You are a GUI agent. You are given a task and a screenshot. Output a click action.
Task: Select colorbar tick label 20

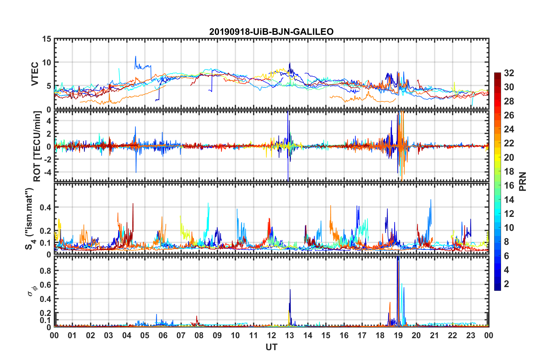pos(509,158)
